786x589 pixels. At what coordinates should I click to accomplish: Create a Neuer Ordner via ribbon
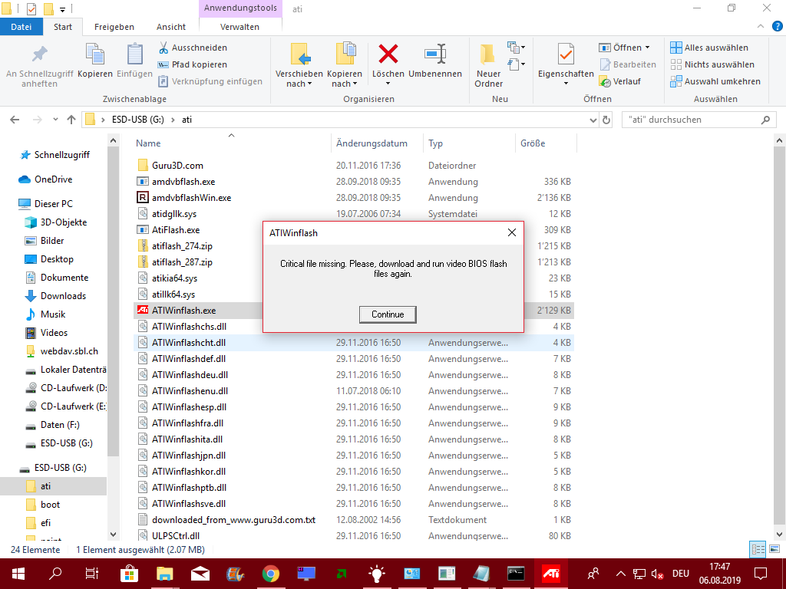(x=489, y=65)
